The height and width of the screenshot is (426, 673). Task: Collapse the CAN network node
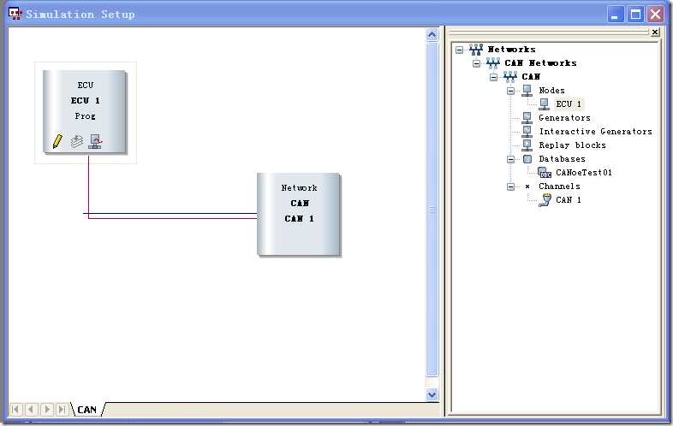(493, 77)
